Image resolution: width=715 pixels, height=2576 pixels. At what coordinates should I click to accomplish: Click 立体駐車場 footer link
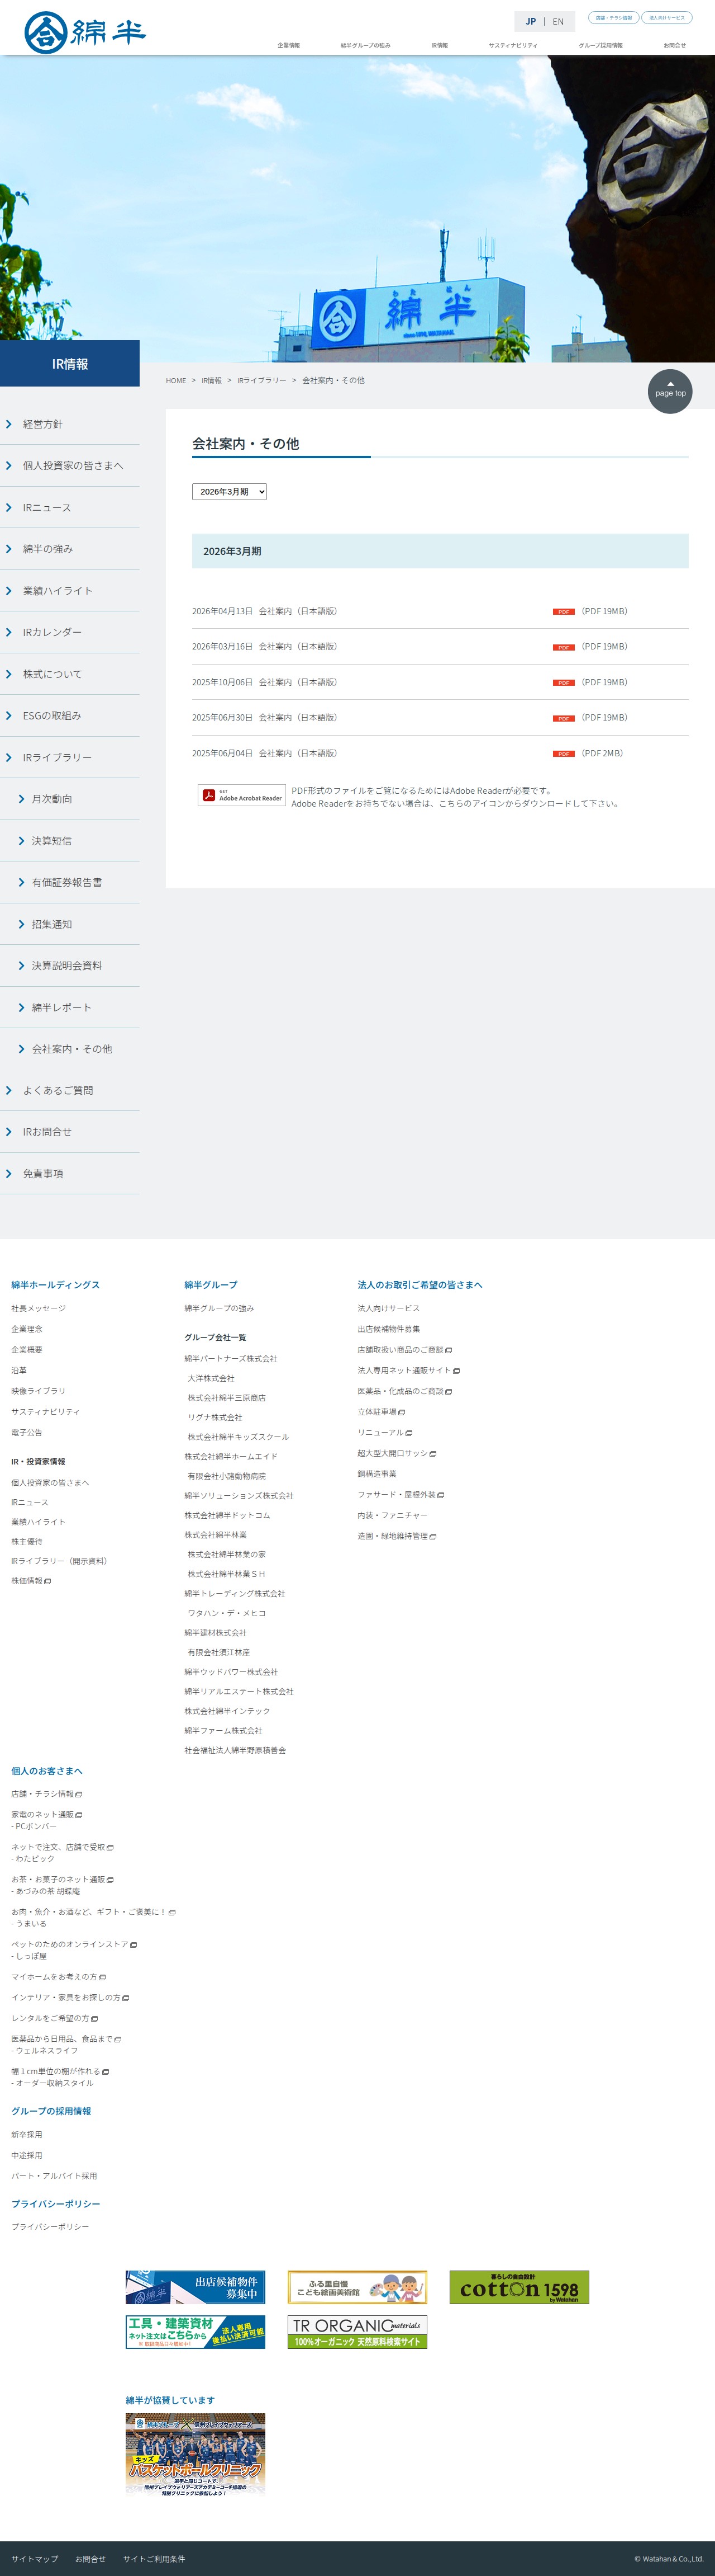point(382,1412)
